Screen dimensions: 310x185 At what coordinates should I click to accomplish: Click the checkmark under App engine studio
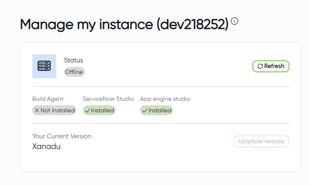[x=145, y=110]
